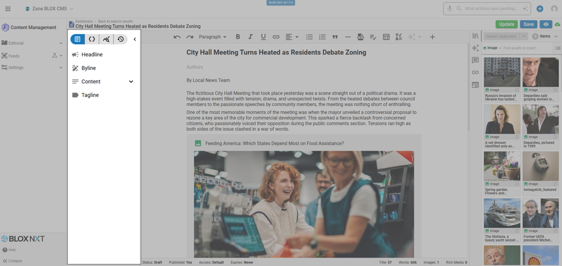Click Back to search results link
The image size is (562, 266).
click(x=115, y=21)
